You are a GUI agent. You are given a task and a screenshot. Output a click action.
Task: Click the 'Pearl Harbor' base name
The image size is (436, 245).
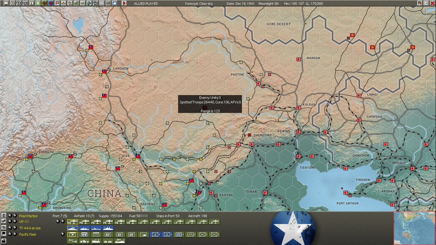(x=28, y=216)
